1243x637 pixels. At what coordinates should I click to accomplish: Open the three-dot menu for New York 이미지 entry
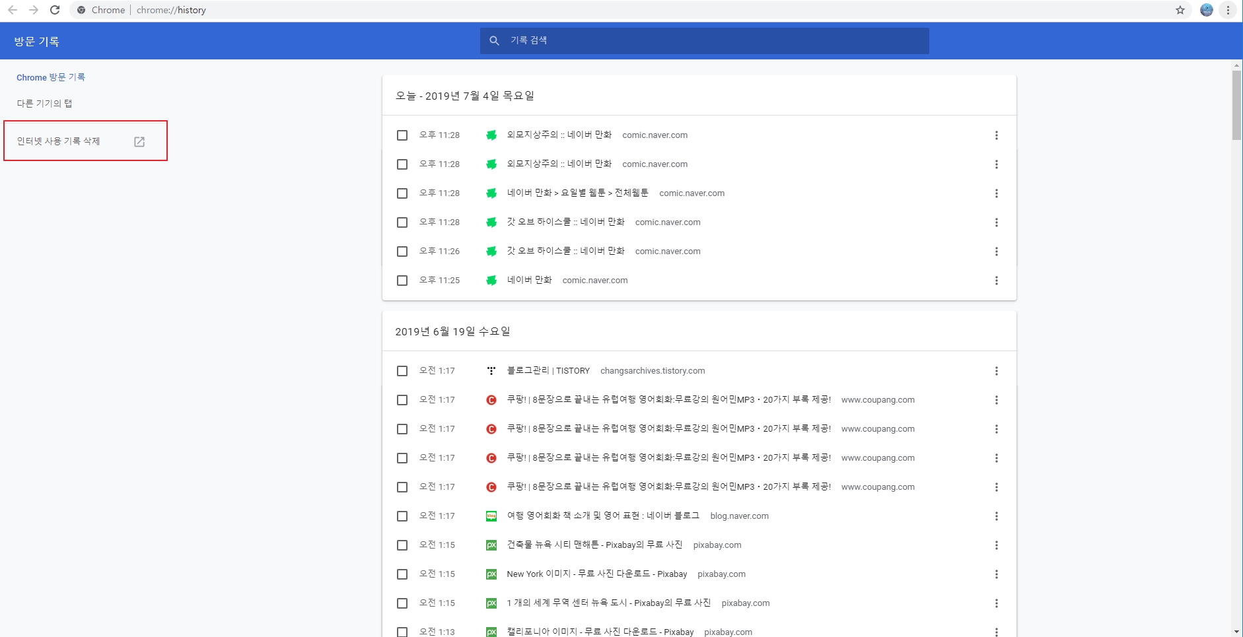point(997,574)
